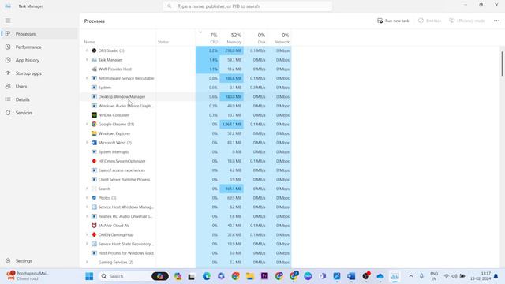Screen dimensions: 505x284
Task: Open the notification bell in system tray
Action: [x=496, y=276]
